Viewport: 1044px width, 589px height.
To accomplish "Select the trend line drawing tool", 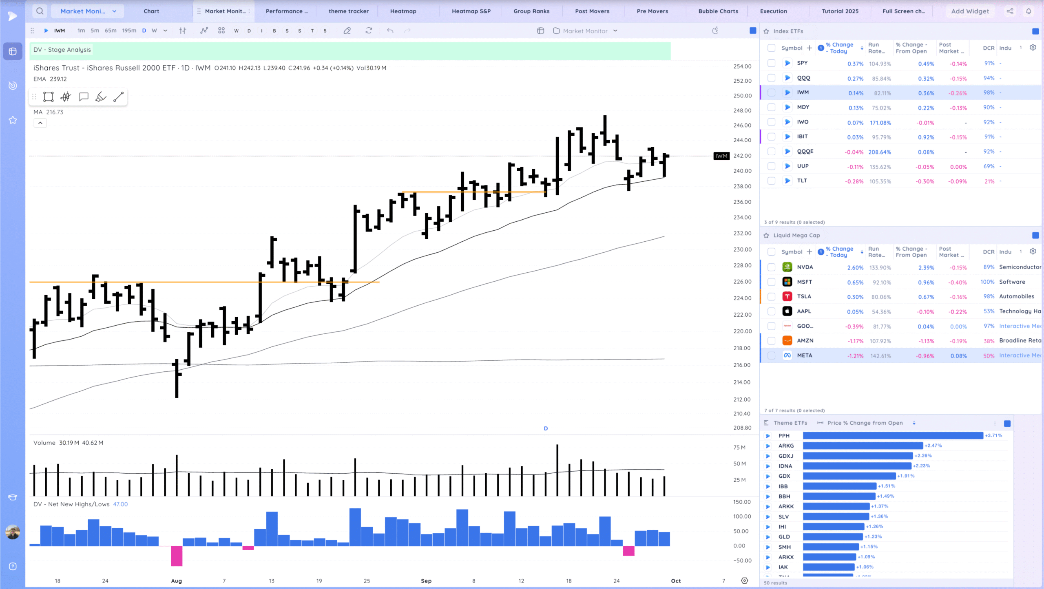I will click(118, 97).
